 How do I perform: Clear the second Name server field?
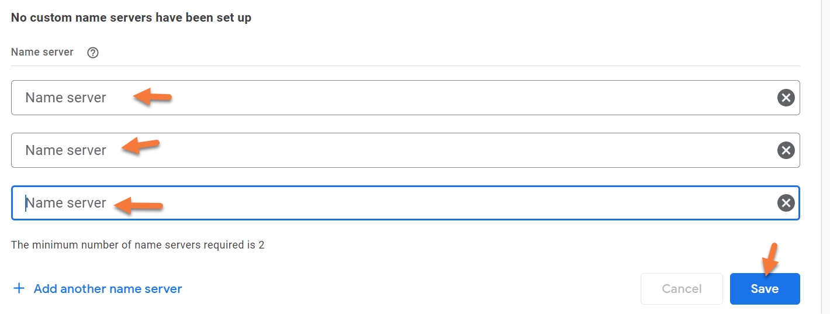point(786,150)
